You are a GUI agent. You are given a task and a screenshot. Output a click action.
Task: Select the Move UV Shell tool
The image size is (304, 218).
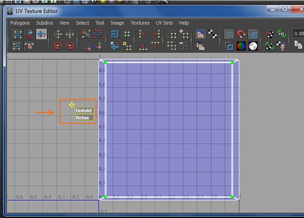coord(29,35)
